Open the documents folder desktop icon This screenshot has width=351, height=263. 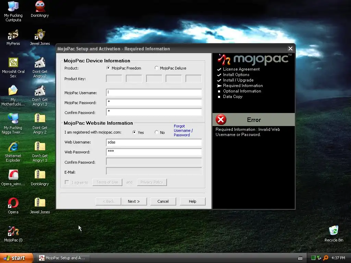(x=13, y=90)
